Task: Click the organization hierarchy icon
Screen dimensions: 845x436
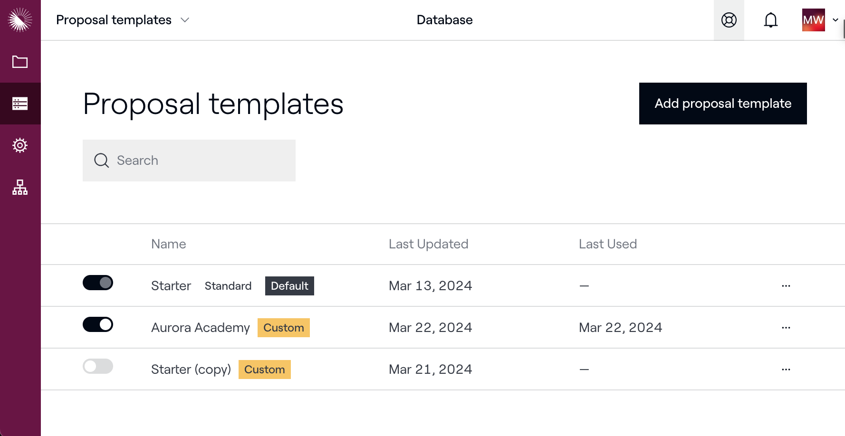Action: point(20,187)
